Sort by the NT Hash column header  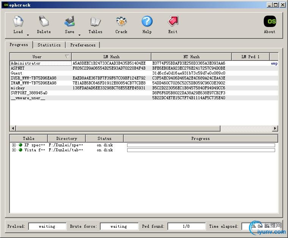[191, 57]
